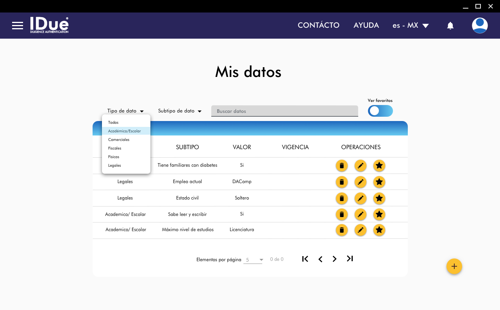Screen dimensions: 500x310
Task: Enable the Ver favoritos toggle
Action: point(380,111)
